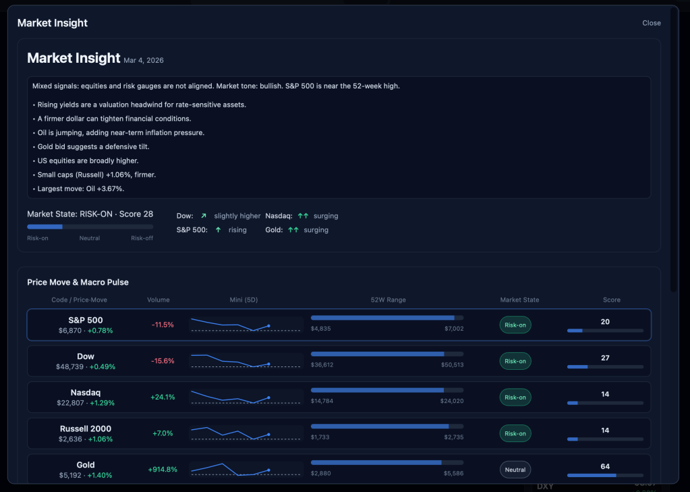
Task: Click the Risk-on badge in the Russell 2000 row
Action: 515,433
